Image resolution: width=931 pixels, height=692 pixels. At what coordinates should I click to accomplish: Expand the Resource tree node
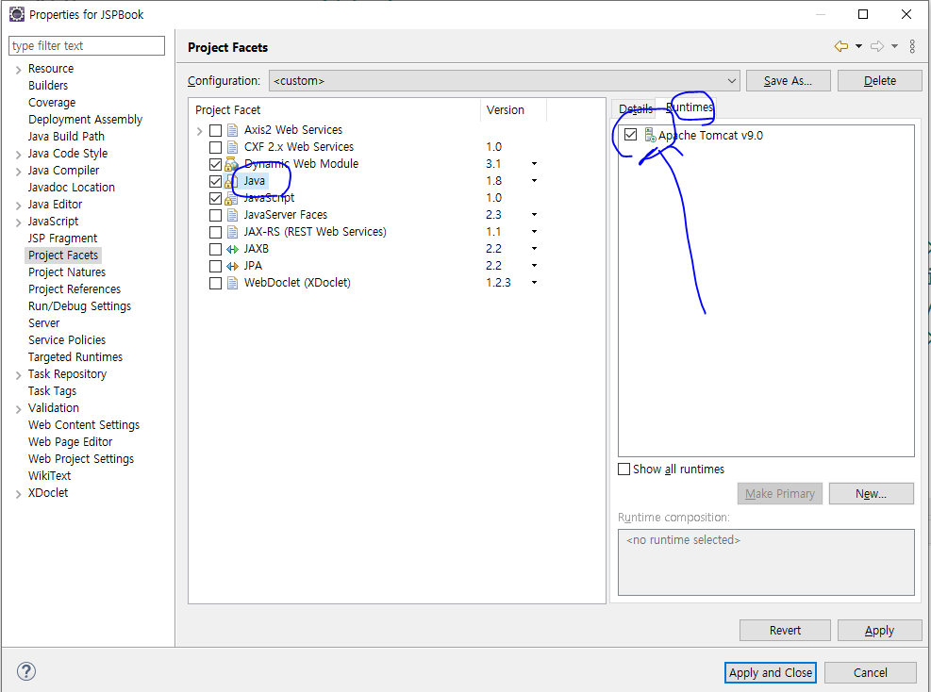[19, 70]
